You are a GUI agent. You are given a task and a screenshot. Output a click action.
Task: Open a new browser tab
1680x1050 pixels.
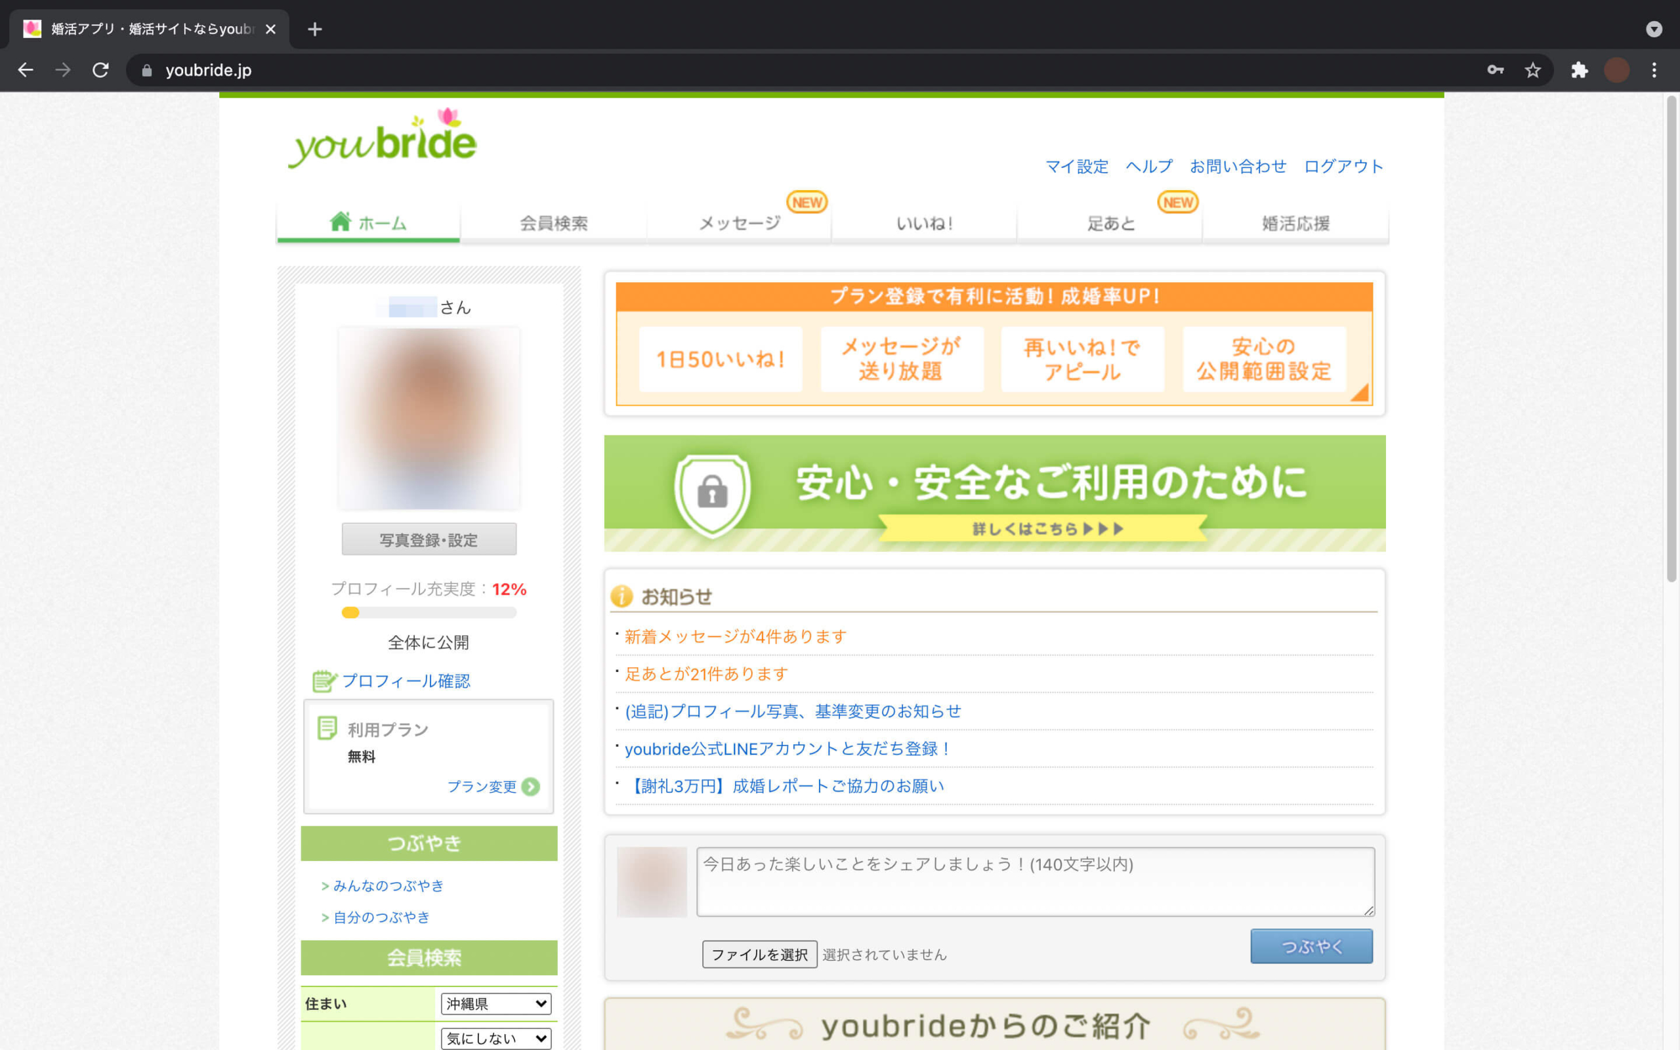click(314, 29)
